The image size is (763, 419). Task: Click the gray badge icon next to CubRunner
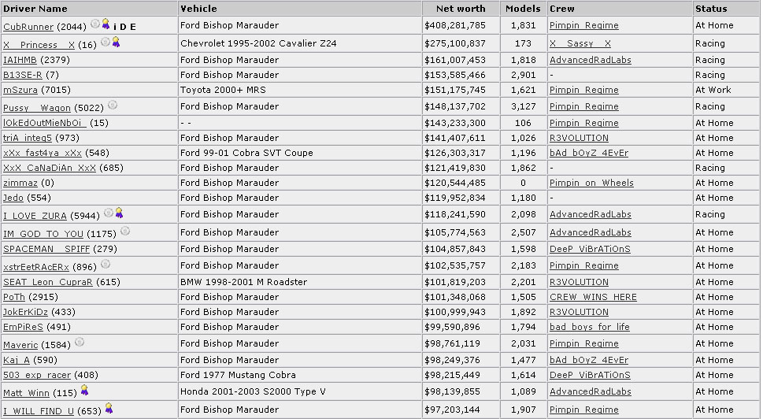click(95, 24)
